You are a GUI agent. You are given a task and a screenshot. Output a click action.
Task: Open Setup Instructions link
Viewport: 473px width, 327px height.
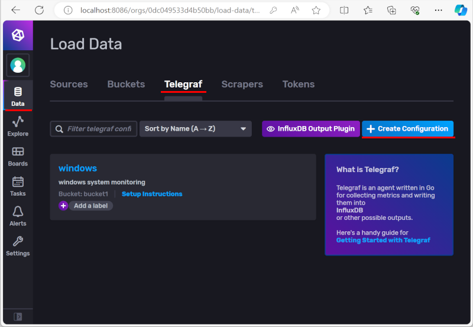152,194
